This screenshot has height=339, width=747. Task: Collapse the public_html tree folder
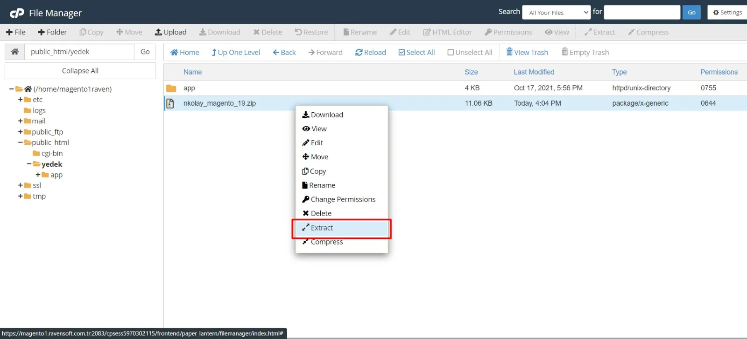click(x=21, y=142)
